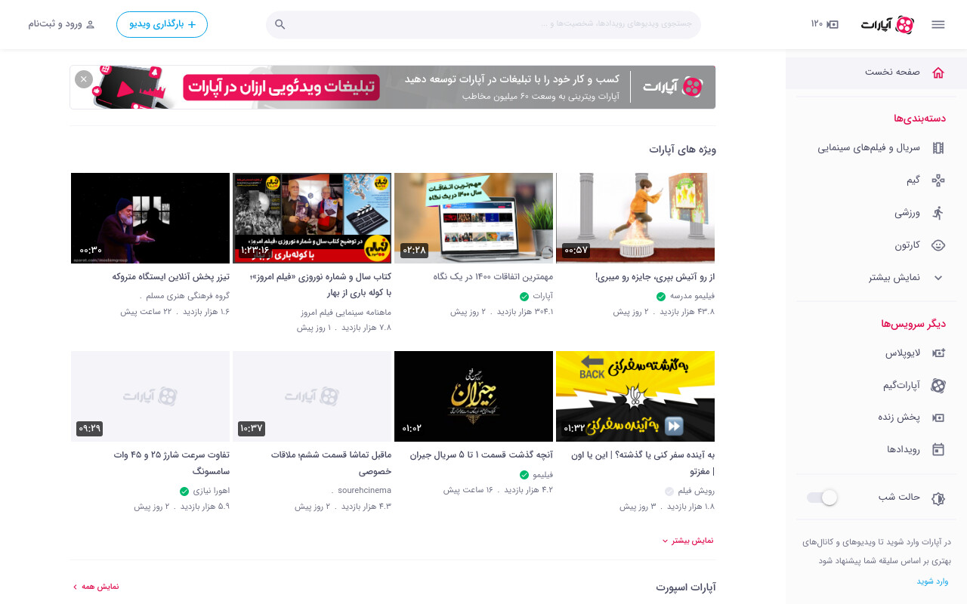Open title تیزر پخش آنلاین ایستگاه متروکه
Viewport: 967px width, 604px height.
[x=171, y=277]
